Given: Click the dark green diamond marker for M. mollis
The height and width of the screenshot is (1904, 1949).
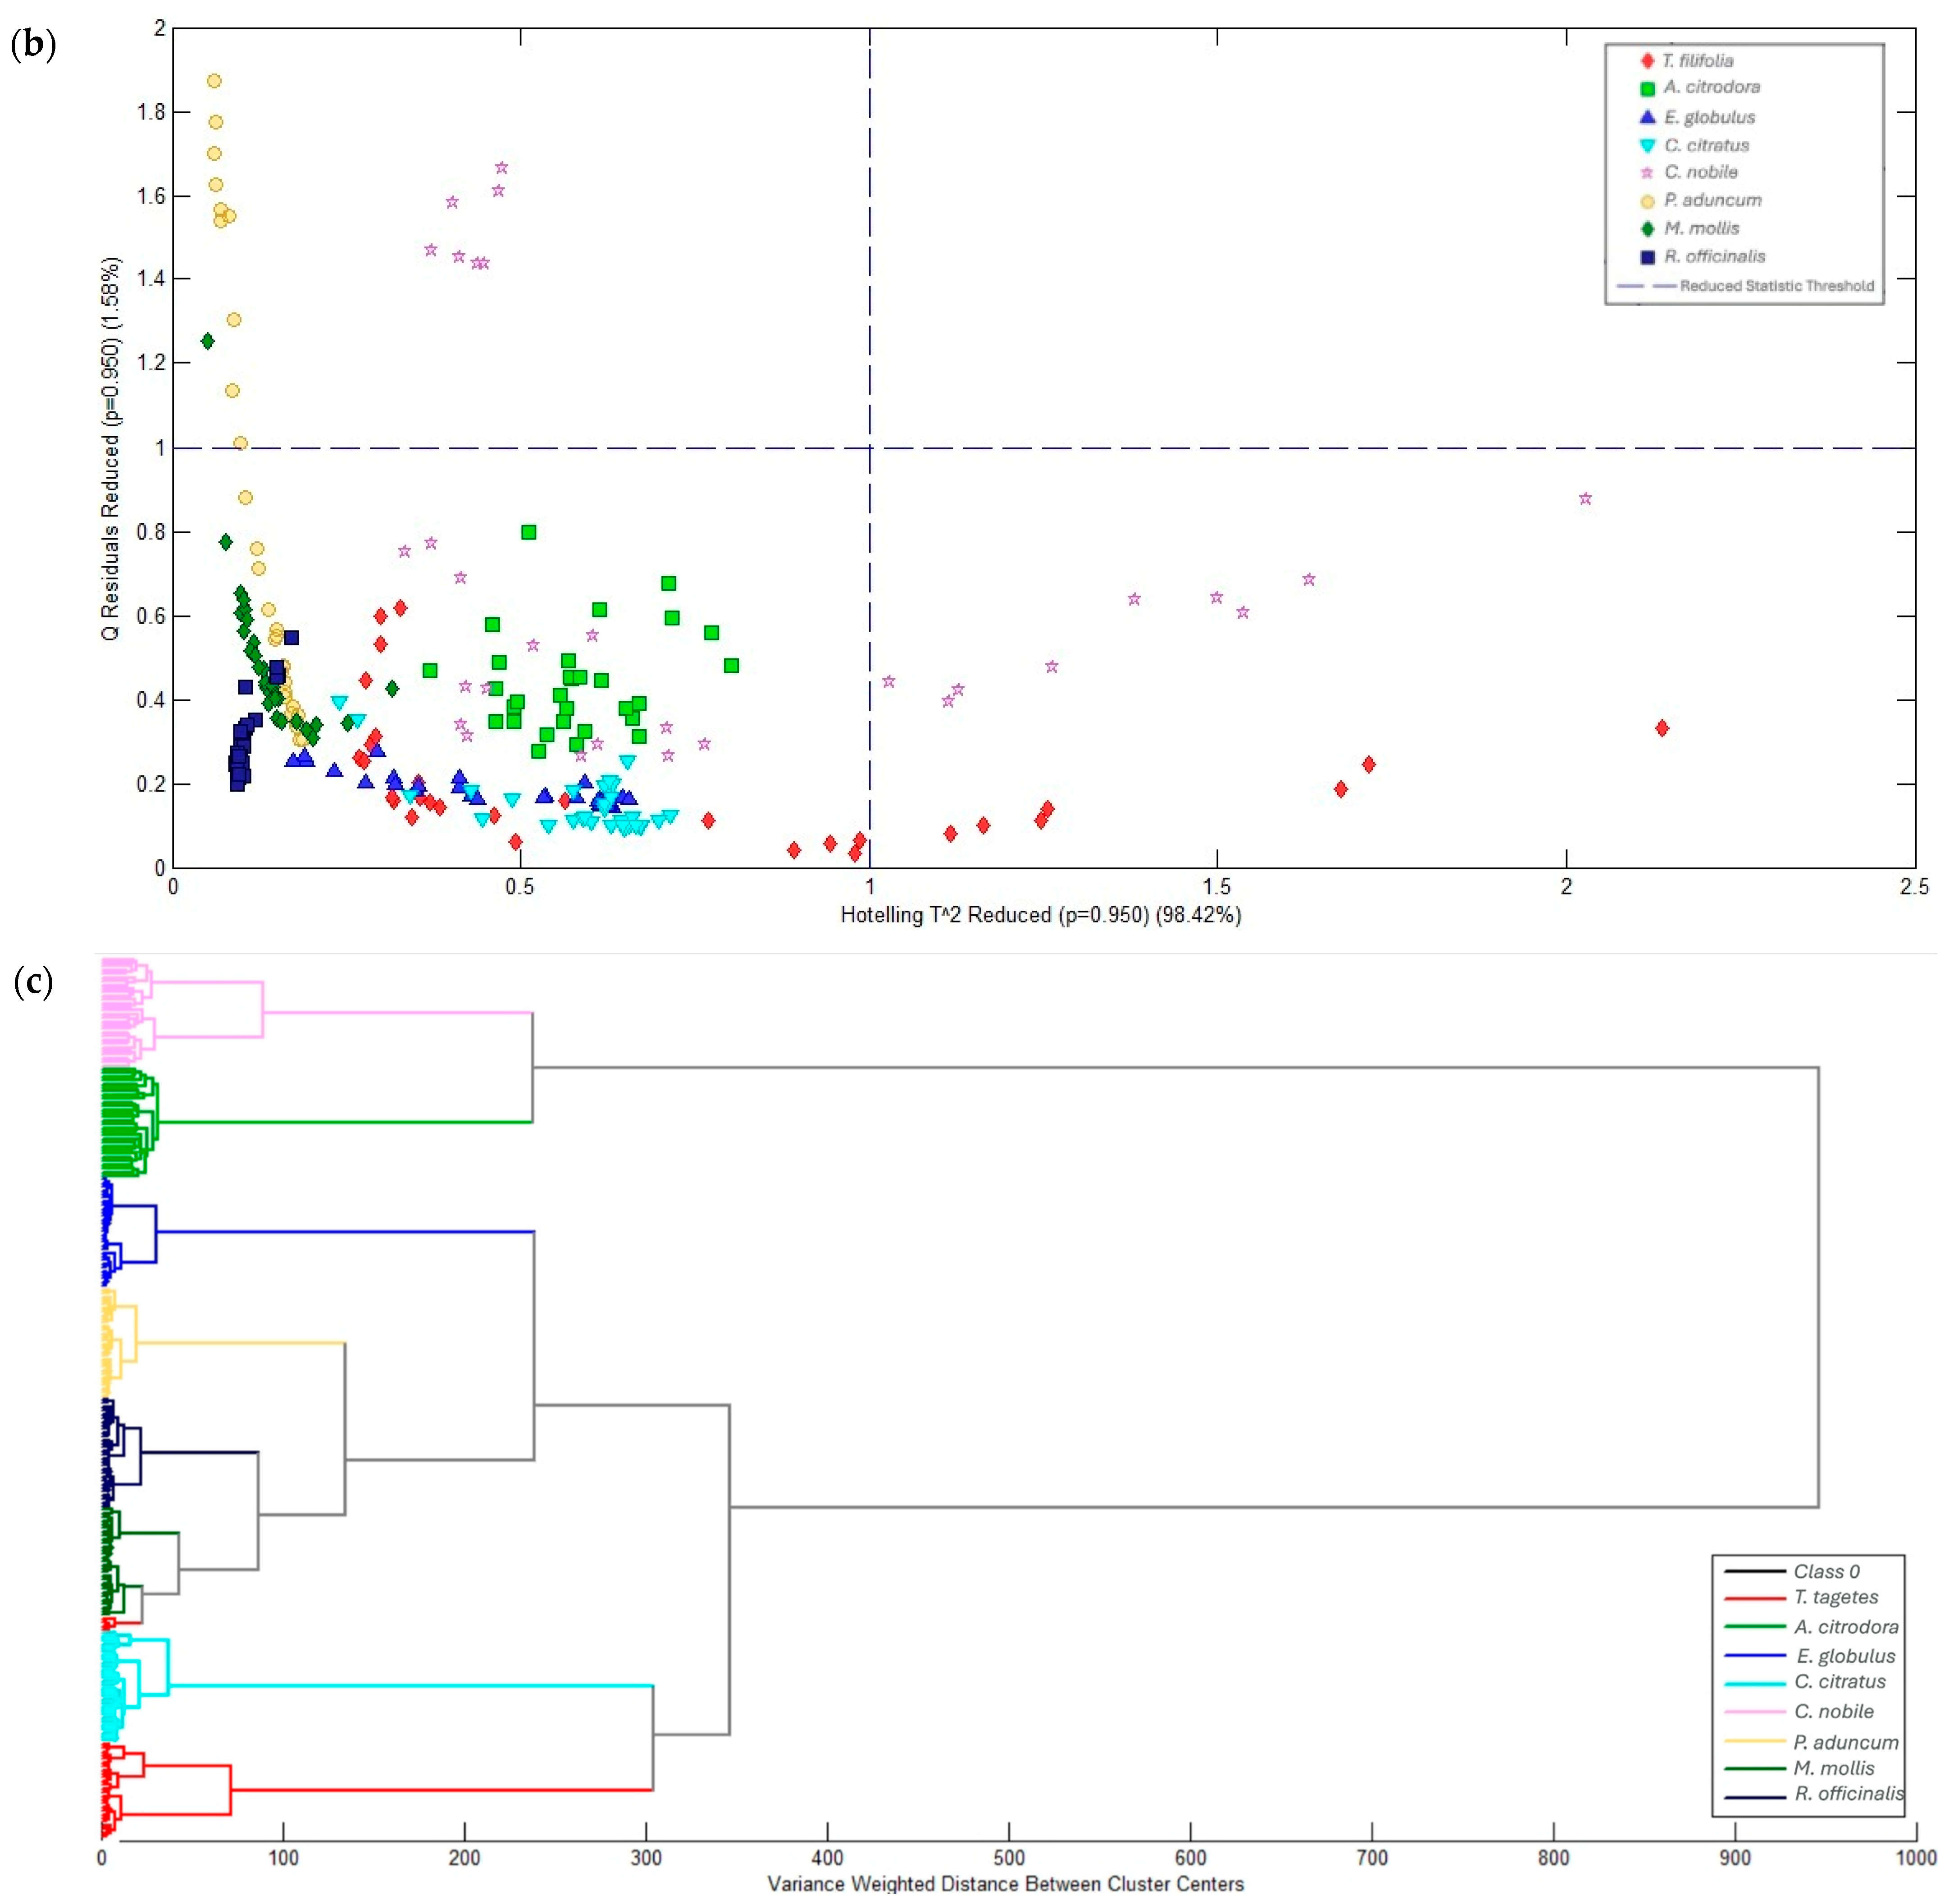Looking at the screenshot, I should pos(1647,229).
